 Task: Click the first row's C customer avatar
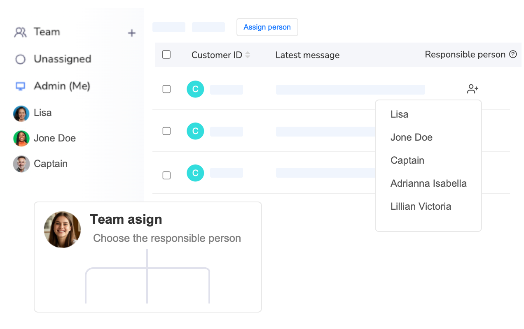point(195,89)
